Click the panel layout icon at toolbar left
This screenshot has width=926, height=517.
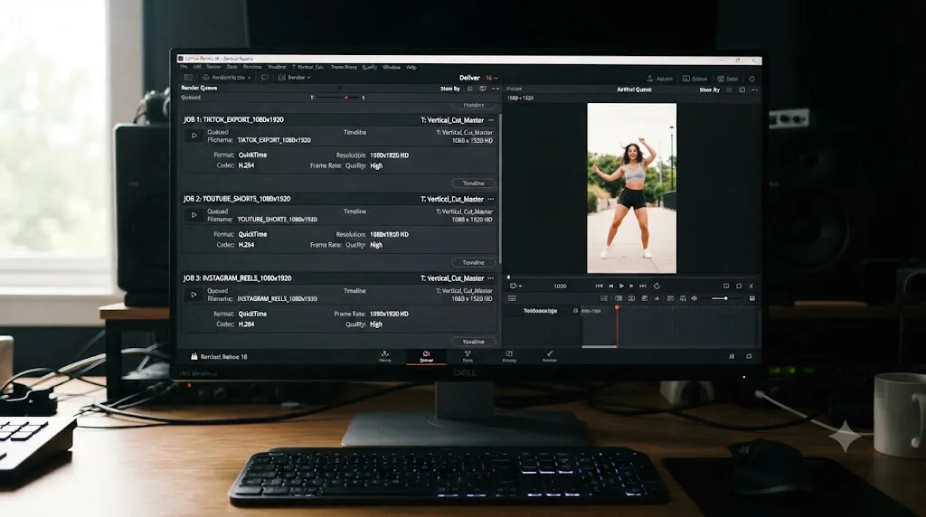[x=188, y=78]
